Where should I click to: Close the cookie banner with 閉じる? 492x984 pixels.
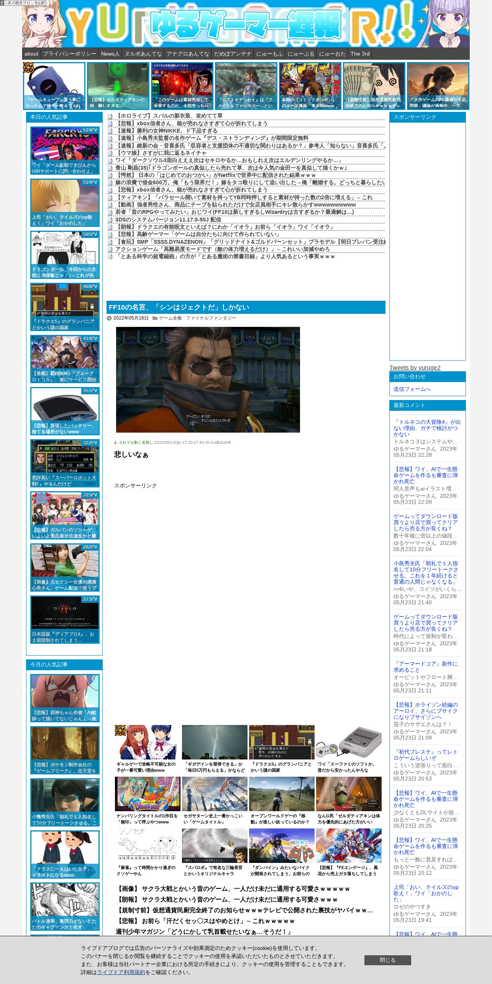(387, 960)
